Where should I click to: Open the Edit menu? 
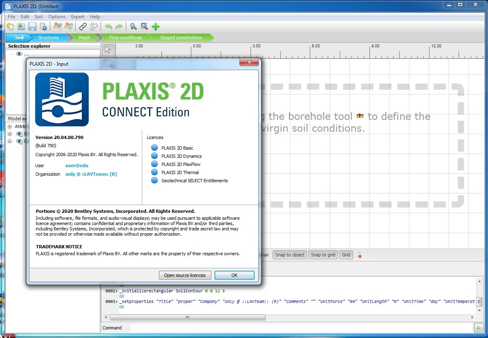(25, 17)
